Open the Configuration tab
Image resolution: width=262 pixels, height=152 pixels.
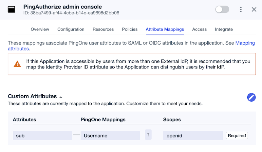point(71,29)
